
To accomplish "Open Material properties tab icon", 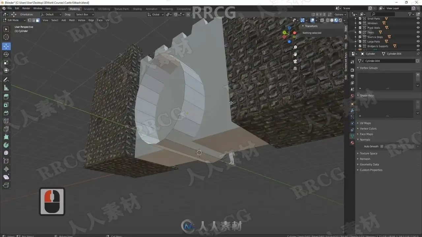I will 352,143.
